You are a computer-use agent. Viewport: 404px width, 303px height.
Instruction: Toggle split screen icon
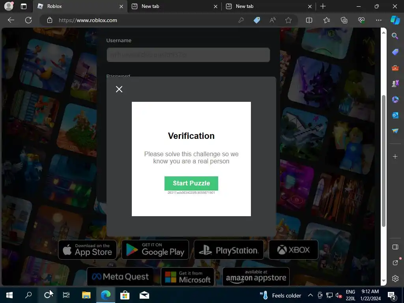[x=309, y=20]
